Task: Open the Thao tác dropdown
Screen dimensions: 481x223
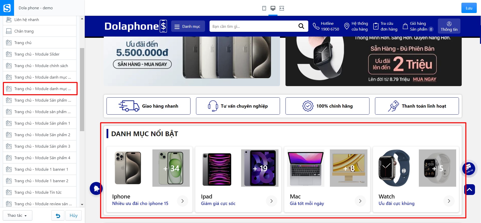Action: [x=17, y=215]
